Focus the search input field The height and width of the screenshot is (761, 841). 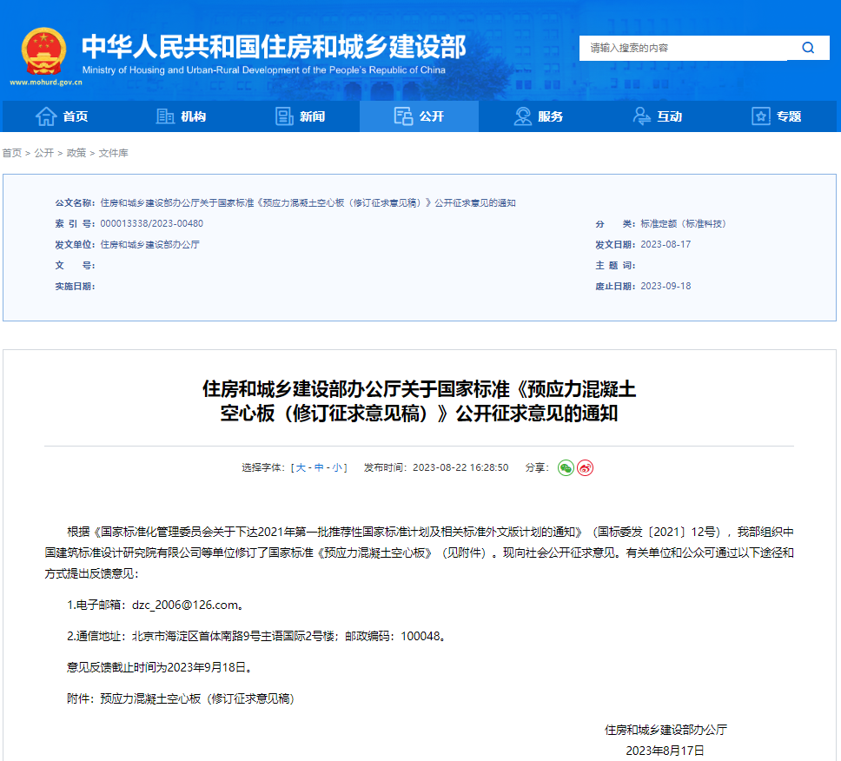tap(682, 48)
